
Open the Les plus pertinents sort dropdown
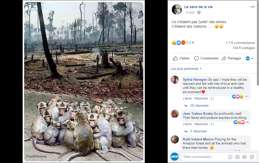click(186, 69)
